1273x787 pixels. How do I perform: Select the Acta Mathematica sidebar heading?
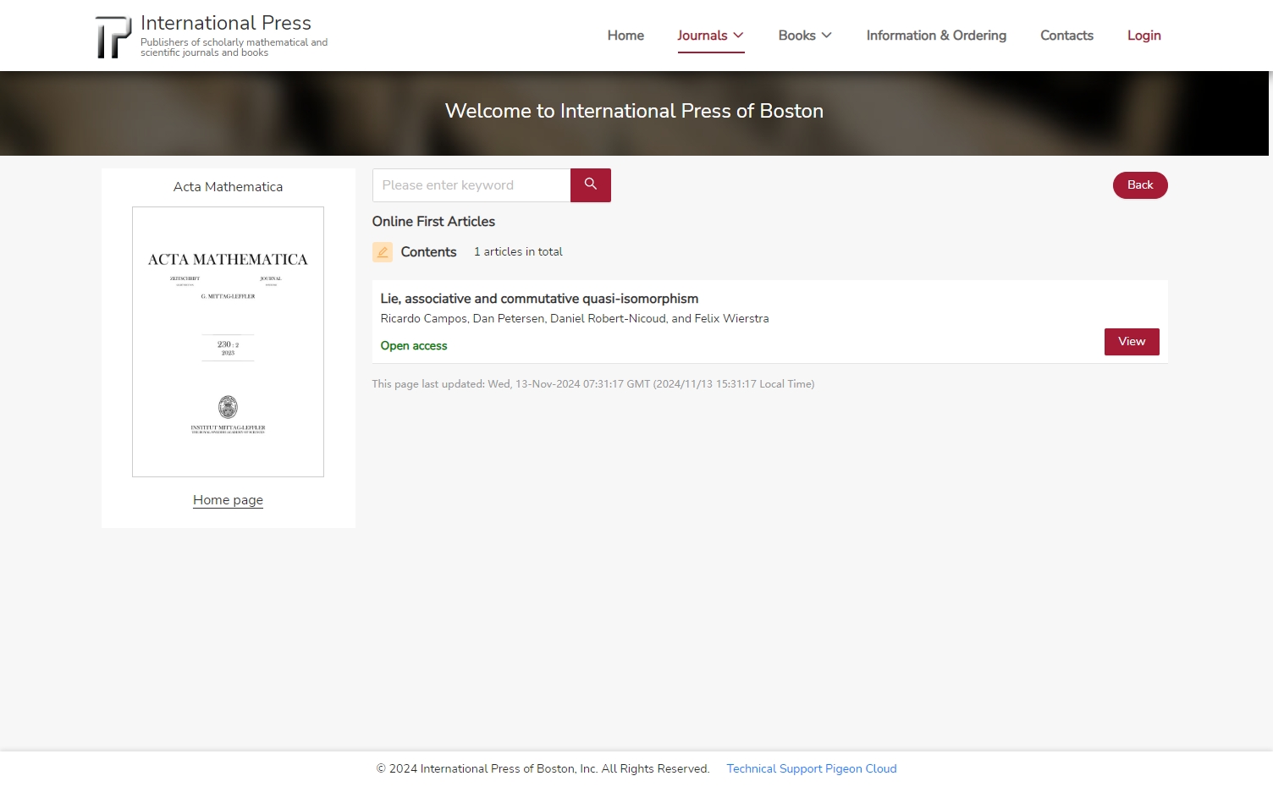(x=228, y=187)
